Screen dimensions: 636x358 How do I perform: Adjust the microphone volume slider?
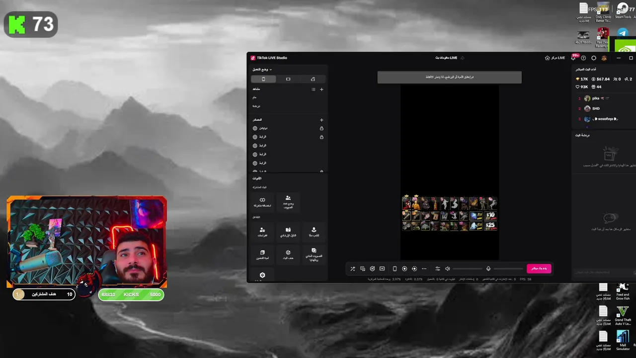pos(508,268)
